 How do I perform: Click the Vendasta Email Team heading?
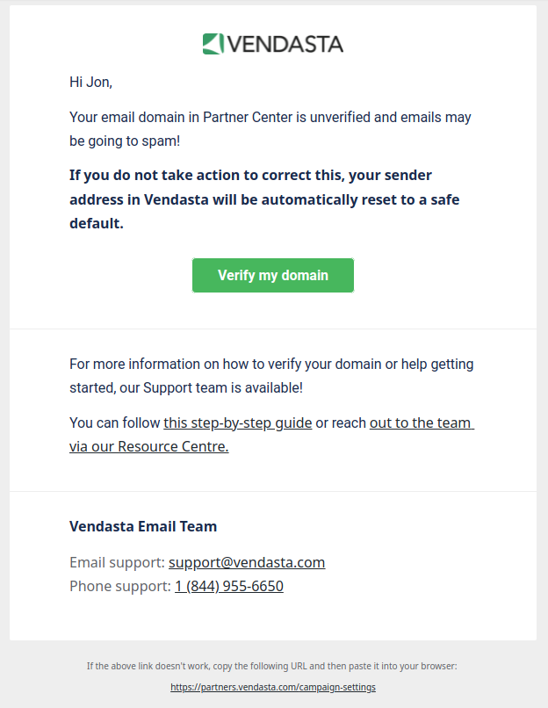(x=143, y=526)
